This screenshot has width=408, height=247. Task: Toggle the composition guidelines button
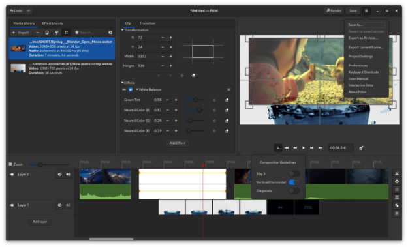278,148
